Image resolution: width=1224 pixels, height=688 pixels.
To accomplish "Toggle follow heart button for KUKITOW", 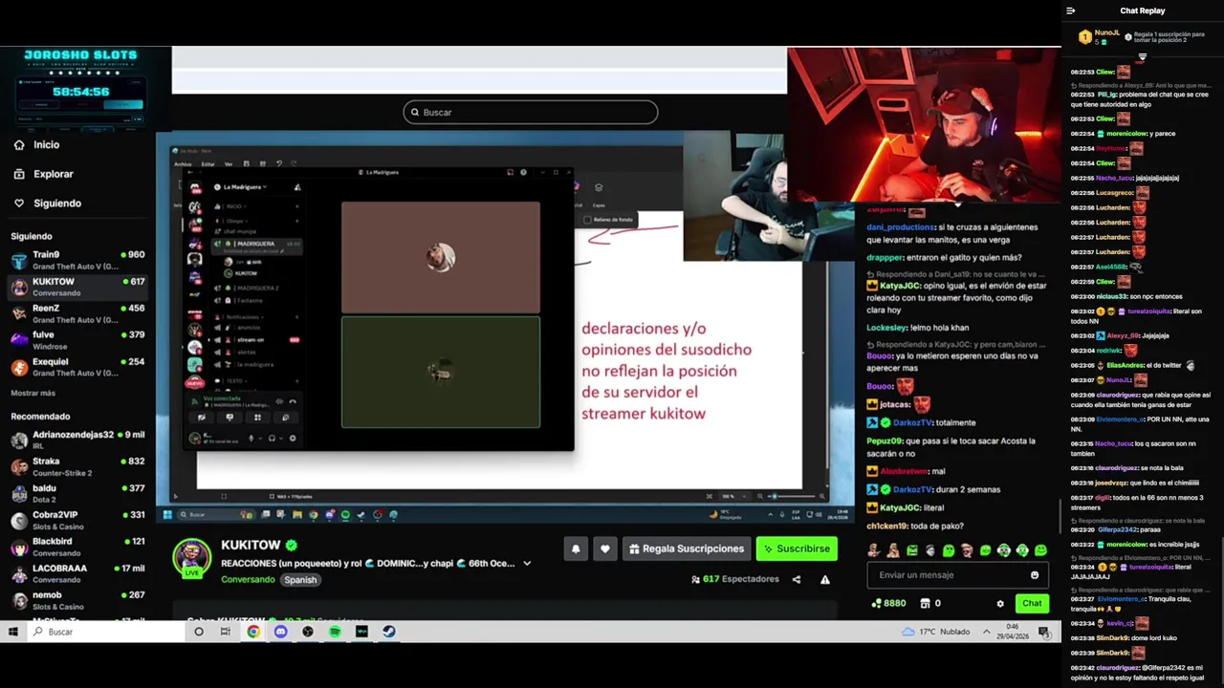I will (x=604, y=548).
